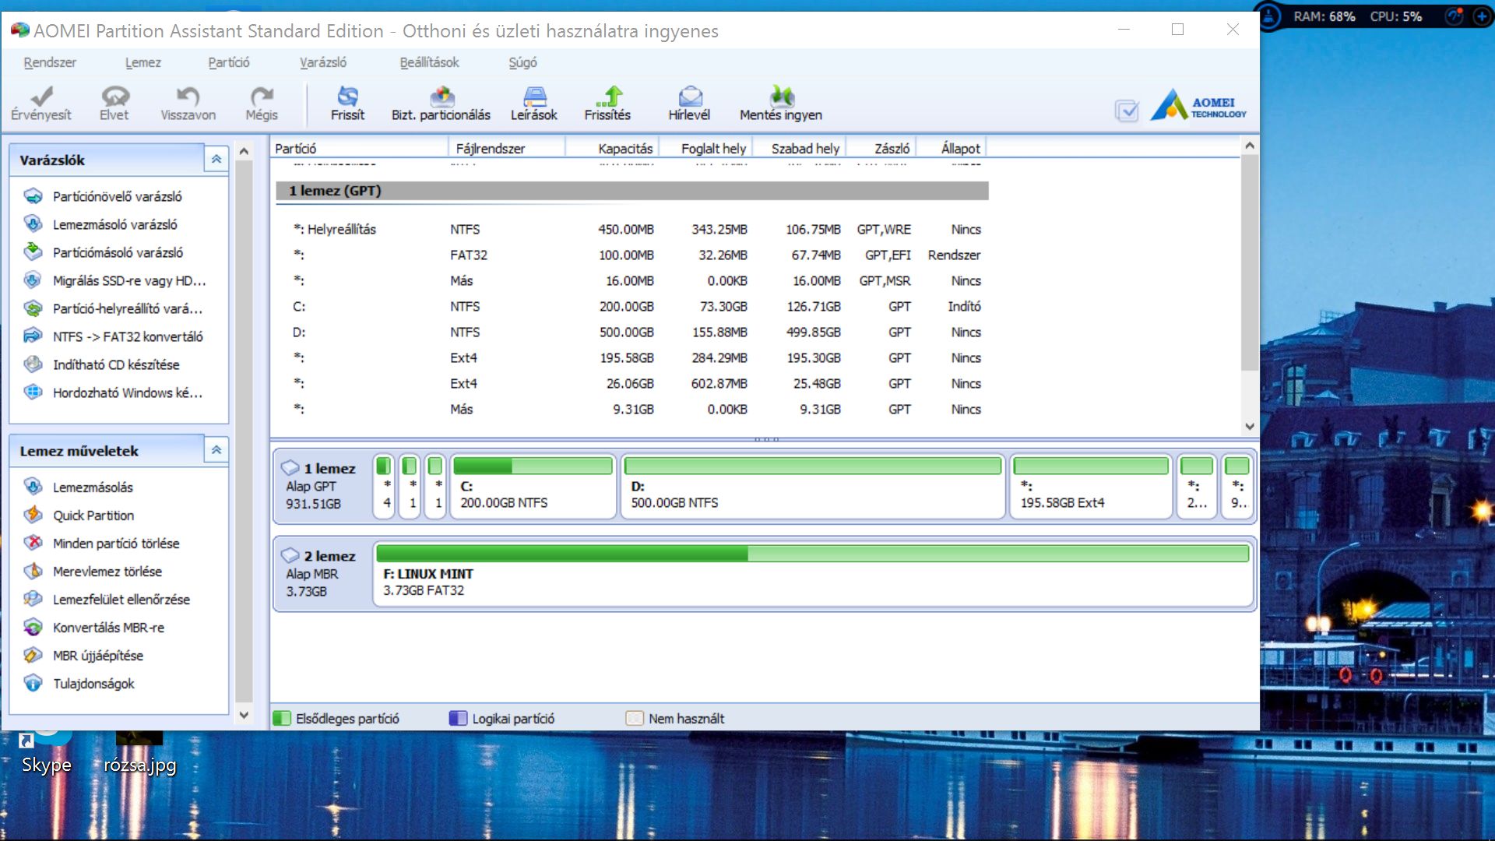Open the Varázsló menu
This screenshot has height=841, width=1495.
323,62
